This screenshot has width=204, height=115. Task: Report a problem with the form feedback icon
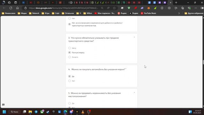pyautogui.click(x=4, y=104)
